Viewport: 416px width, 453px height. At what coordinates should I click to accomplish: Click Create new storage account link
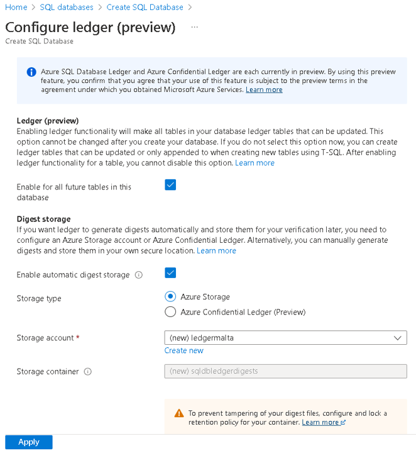pos(183,350)
